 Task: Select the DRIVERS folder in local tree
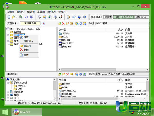[22, 86]
